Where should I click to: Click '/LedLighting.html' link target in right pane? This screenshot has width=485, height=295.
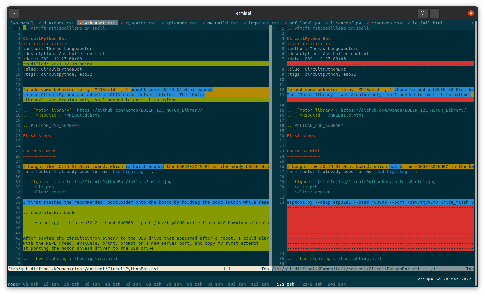click(x=360, y=259)
